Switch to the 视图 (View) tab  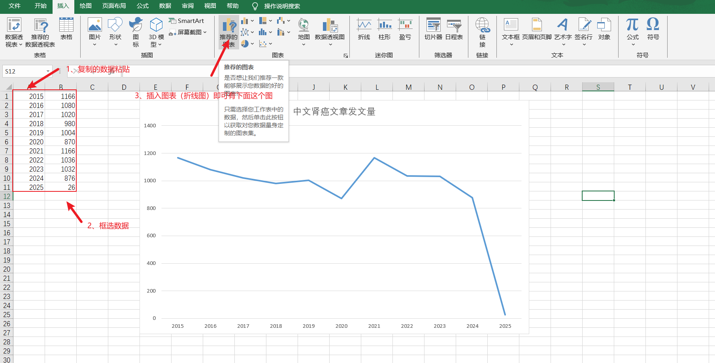coord(210,6)
